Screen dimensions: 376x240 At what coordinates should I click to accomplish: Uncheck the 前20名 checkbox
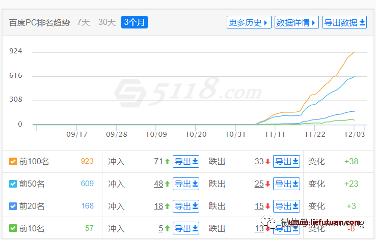coord(13,206)
